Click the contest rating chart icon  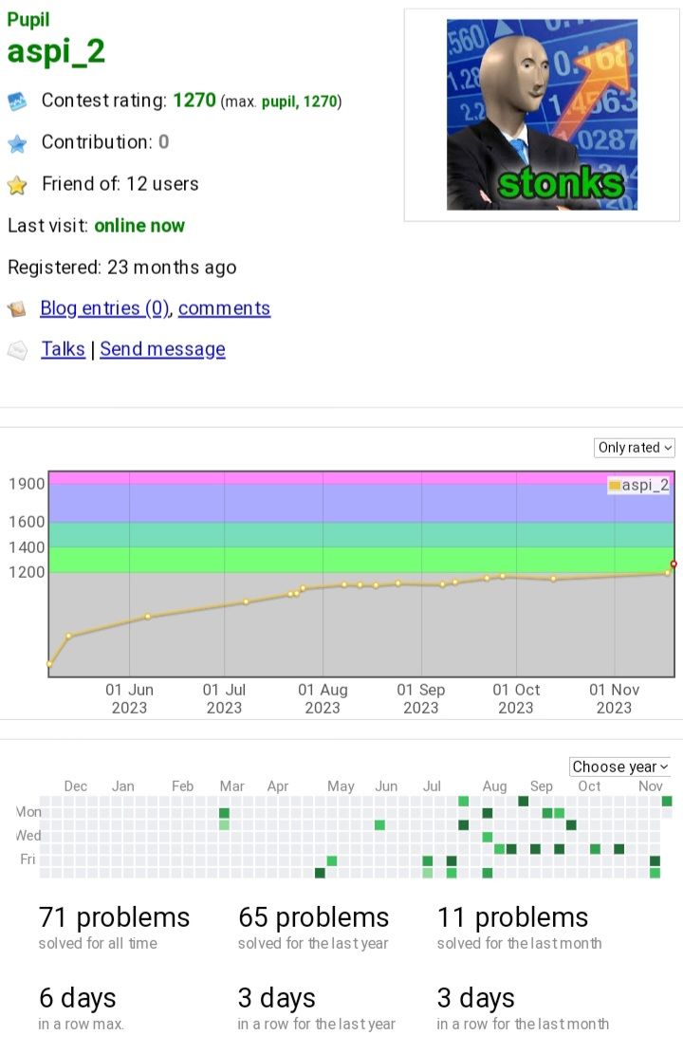(17, 102)
